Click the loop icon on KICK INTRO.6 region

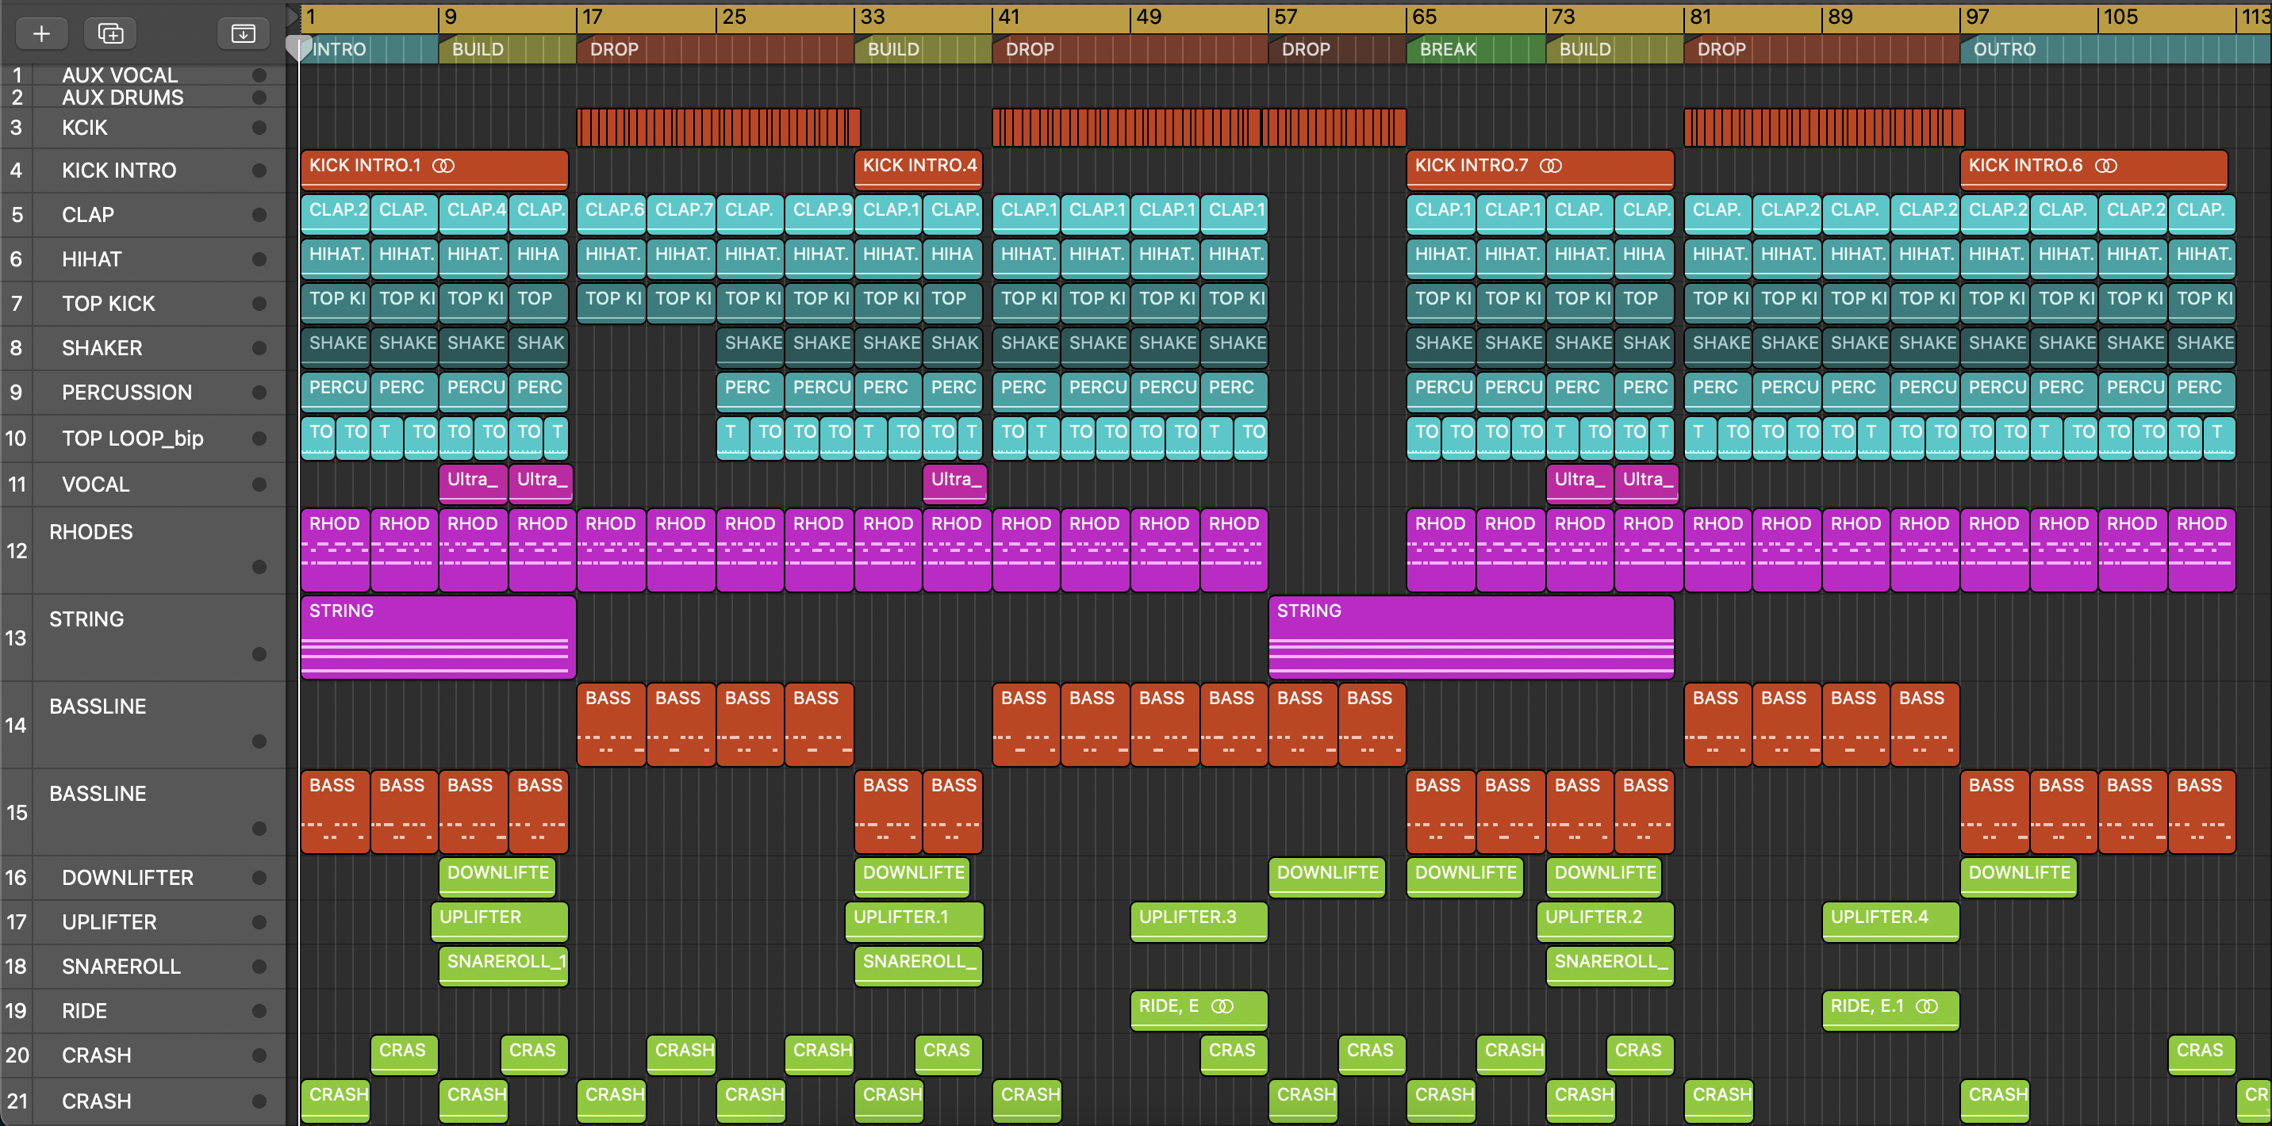[2105, 166]
